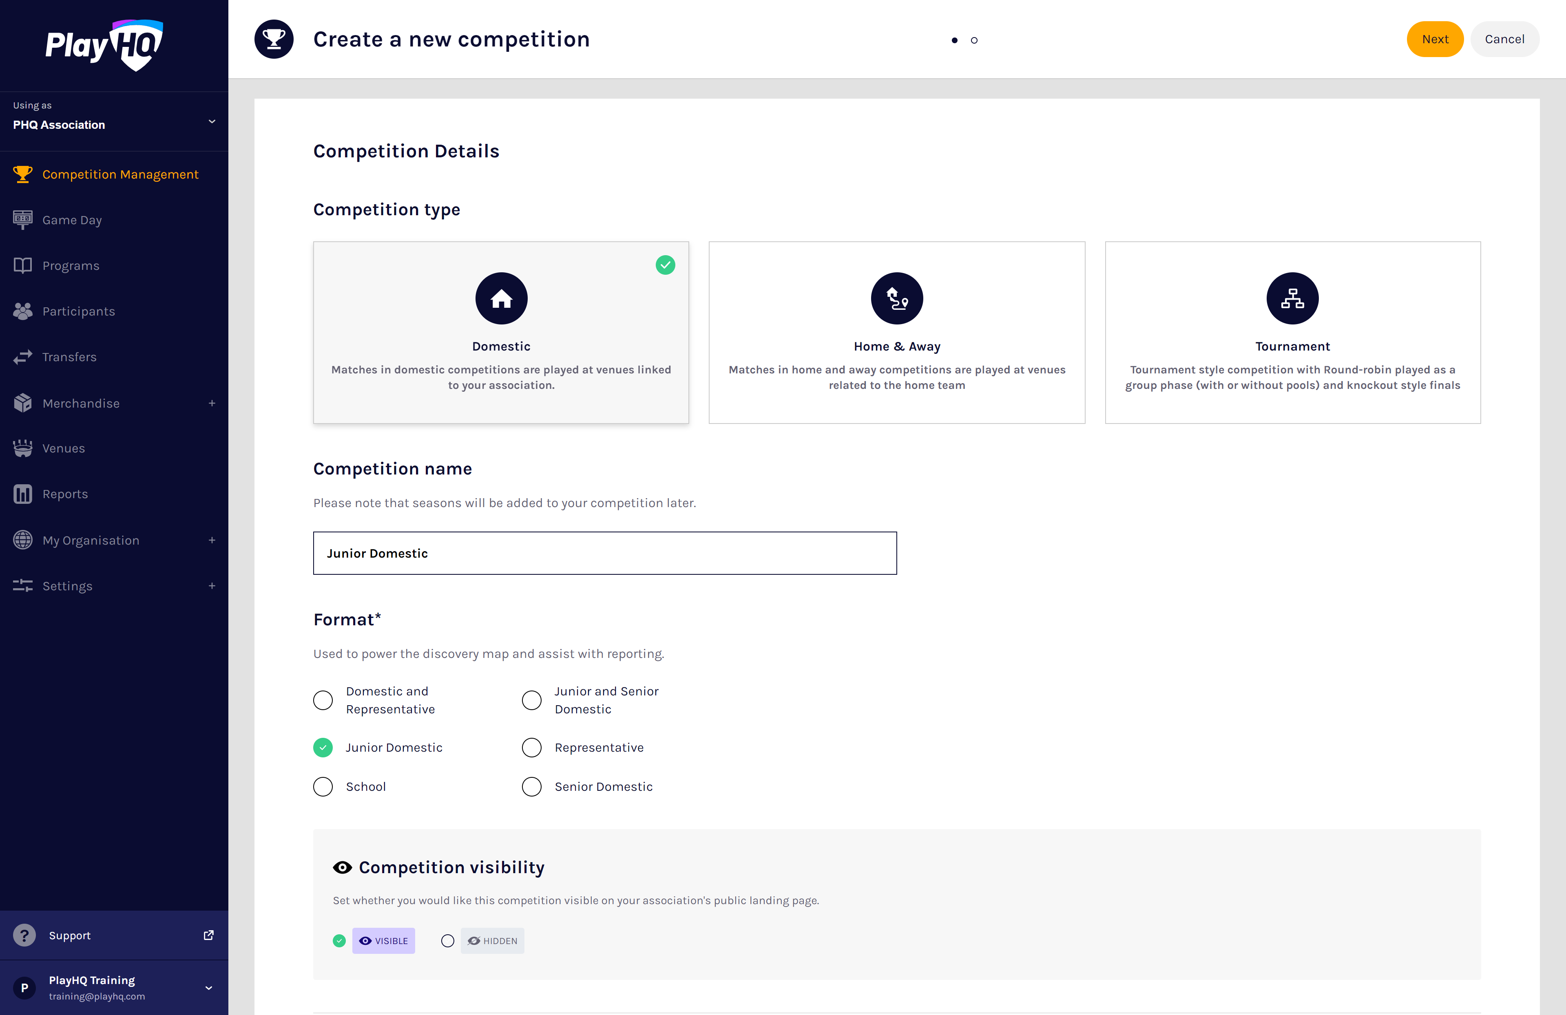Go to Participants in sidebar
The image size is (1566, 1015).
(x=78, y=311)
